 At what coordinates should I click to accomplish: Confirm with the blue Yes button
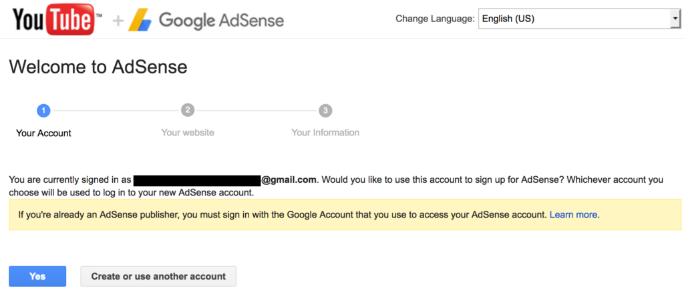coord(37,276)
